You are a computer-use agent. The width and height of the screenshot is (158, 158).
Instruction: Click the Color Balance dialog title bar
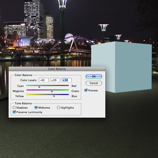tap(57, 69)
